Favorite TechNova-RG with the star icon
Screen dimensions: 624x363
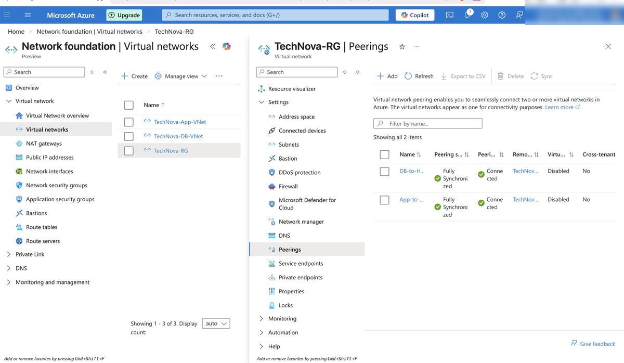click(x=402, y=46)
